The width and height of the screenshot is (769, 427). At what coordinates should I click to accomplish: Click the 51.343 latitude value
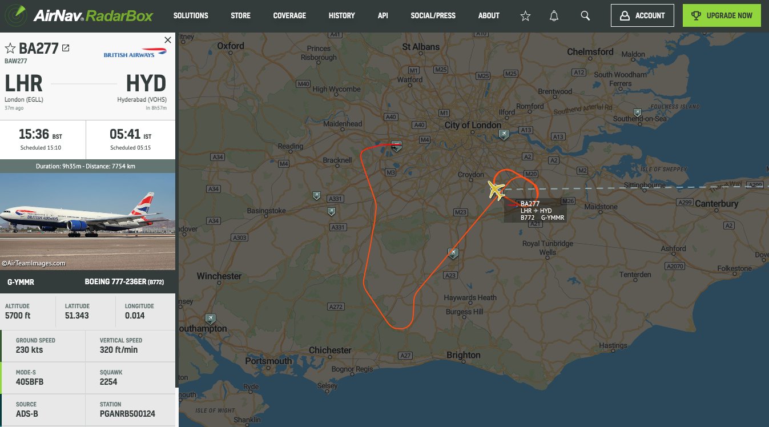(x=77, y=316)
